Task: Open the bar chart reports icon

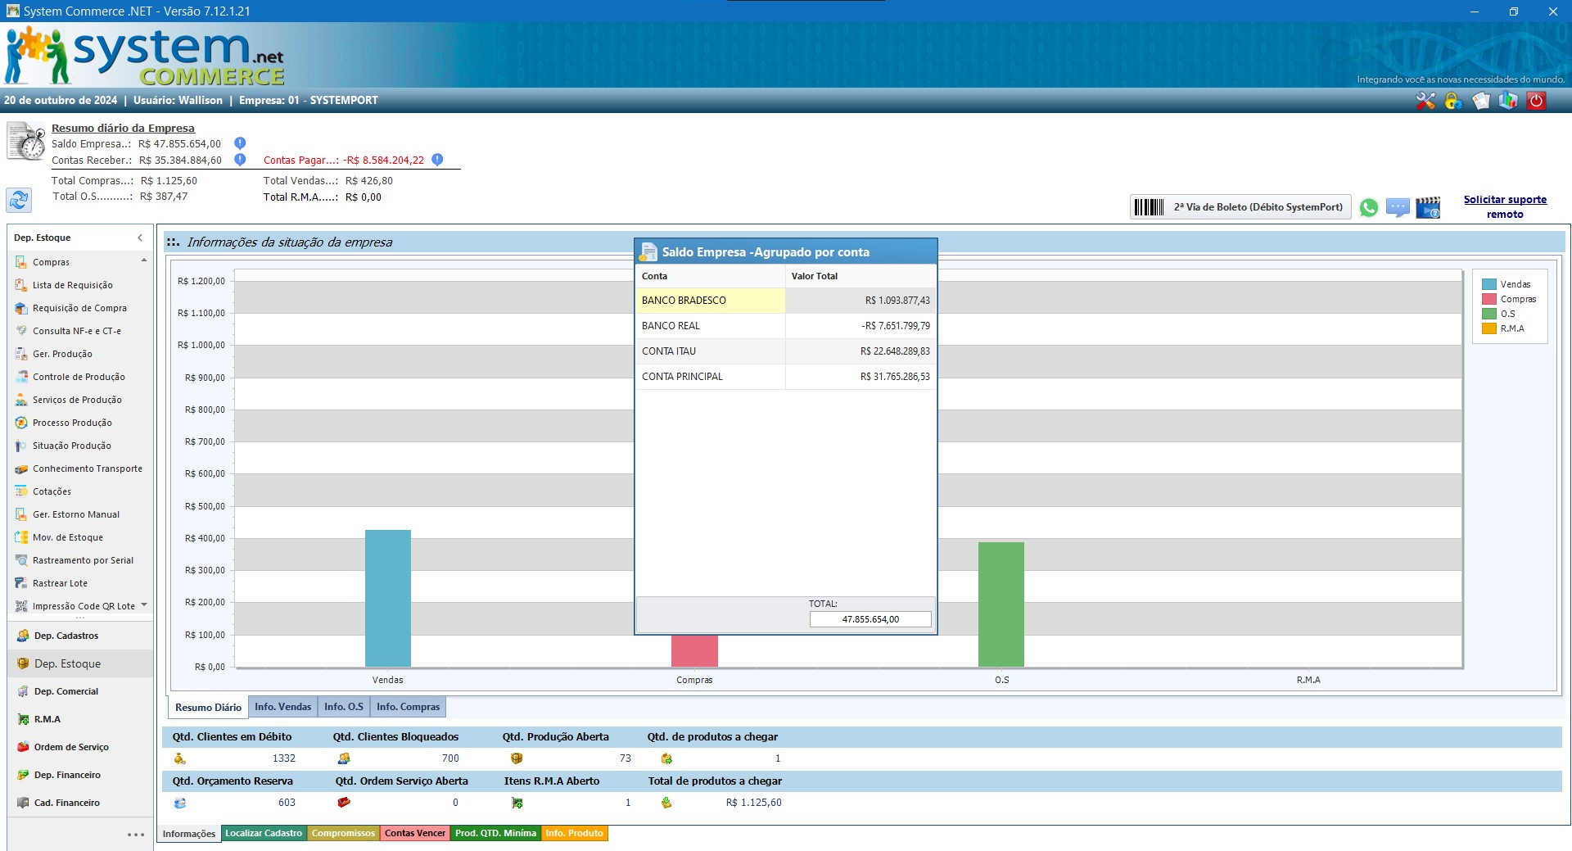Action: pos(1508,101)
